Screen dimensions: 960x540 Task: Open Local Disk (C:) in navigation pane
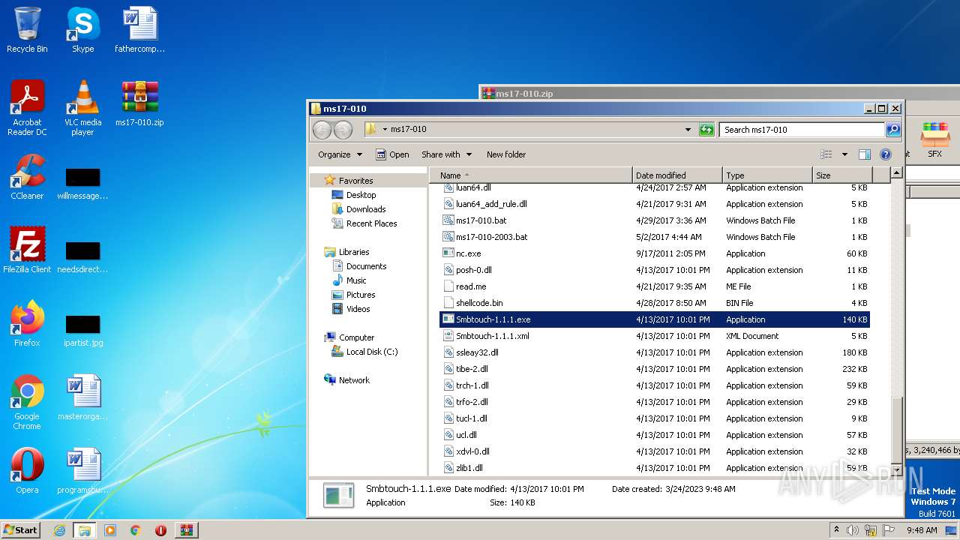tap(371, 352)
